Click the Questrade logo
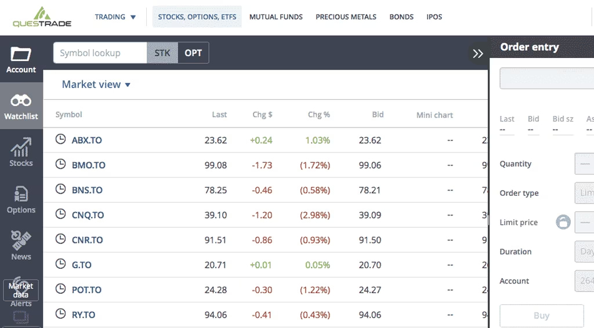Image resolution: width=594 pixels, height=328 pixels. 42,17
